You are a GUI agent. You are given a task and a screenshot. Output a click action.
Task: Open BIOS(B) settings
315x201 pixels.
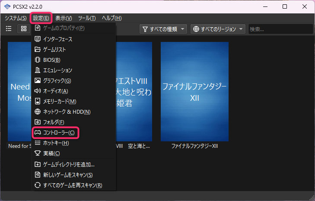pos(73,60)
